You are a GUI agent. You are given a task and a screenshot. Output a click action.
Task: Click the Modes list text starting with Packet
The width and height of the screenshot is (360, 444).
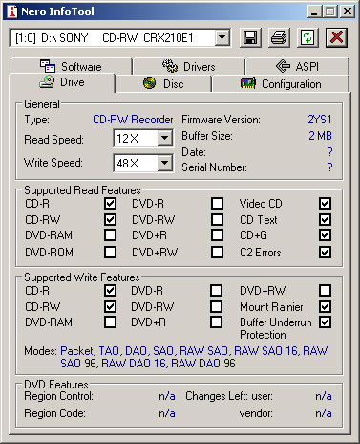click(194, 357)
